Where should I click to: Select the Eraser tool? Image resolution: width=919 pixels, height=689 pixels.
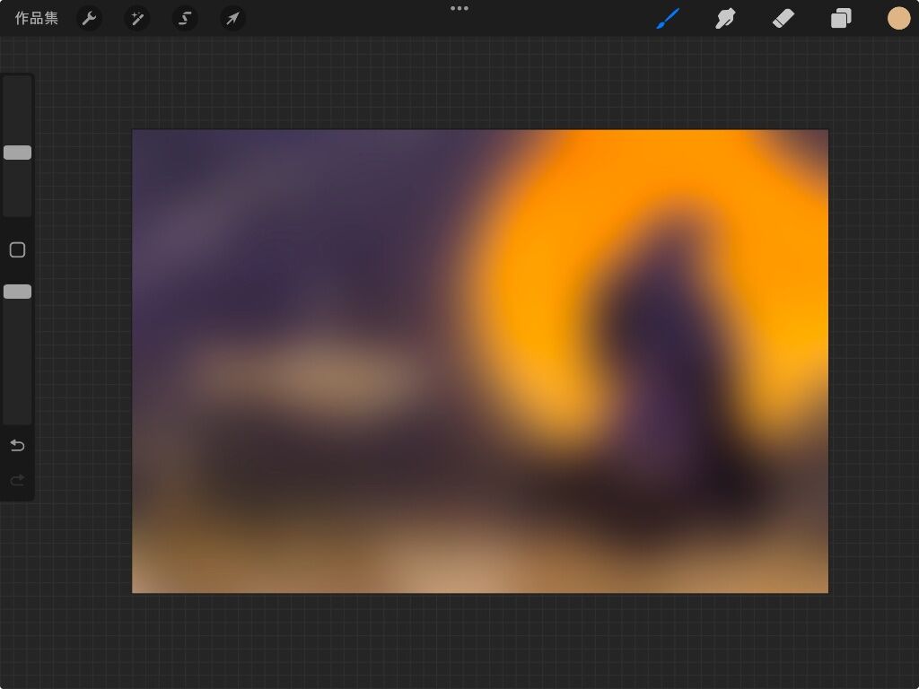783,18
